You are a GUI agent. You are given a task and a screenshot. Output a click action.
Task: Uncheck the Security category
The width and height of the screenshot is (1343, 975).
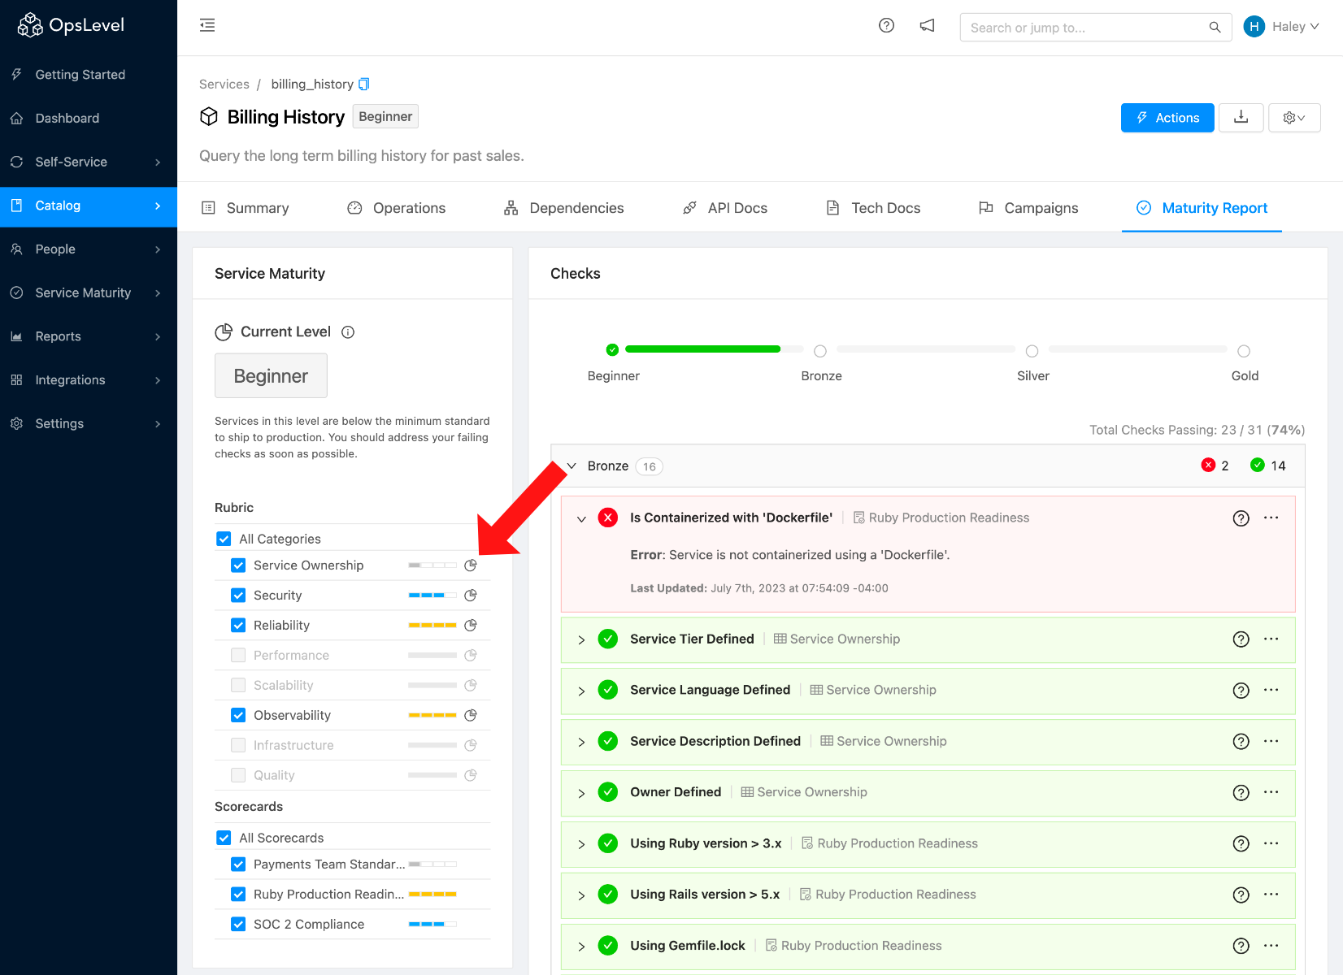238,596
